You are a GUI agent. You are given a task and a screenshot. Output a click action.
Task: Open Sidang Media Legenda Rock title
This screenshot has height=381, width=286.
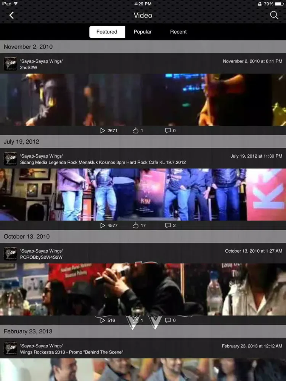click(x=103, y=162)
